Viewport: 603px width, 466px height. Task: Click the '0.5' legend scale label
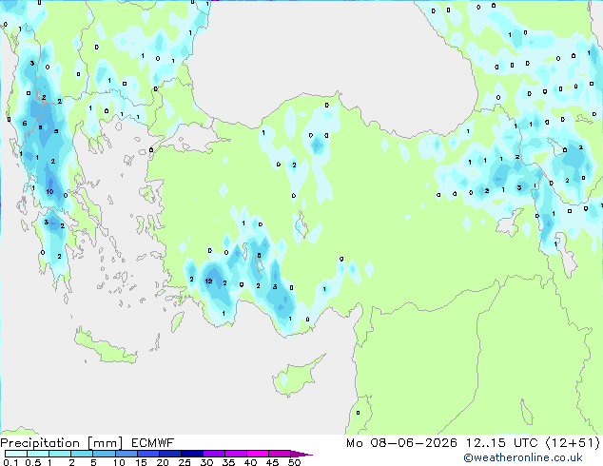pyautogui.click(x=32, y=462)
